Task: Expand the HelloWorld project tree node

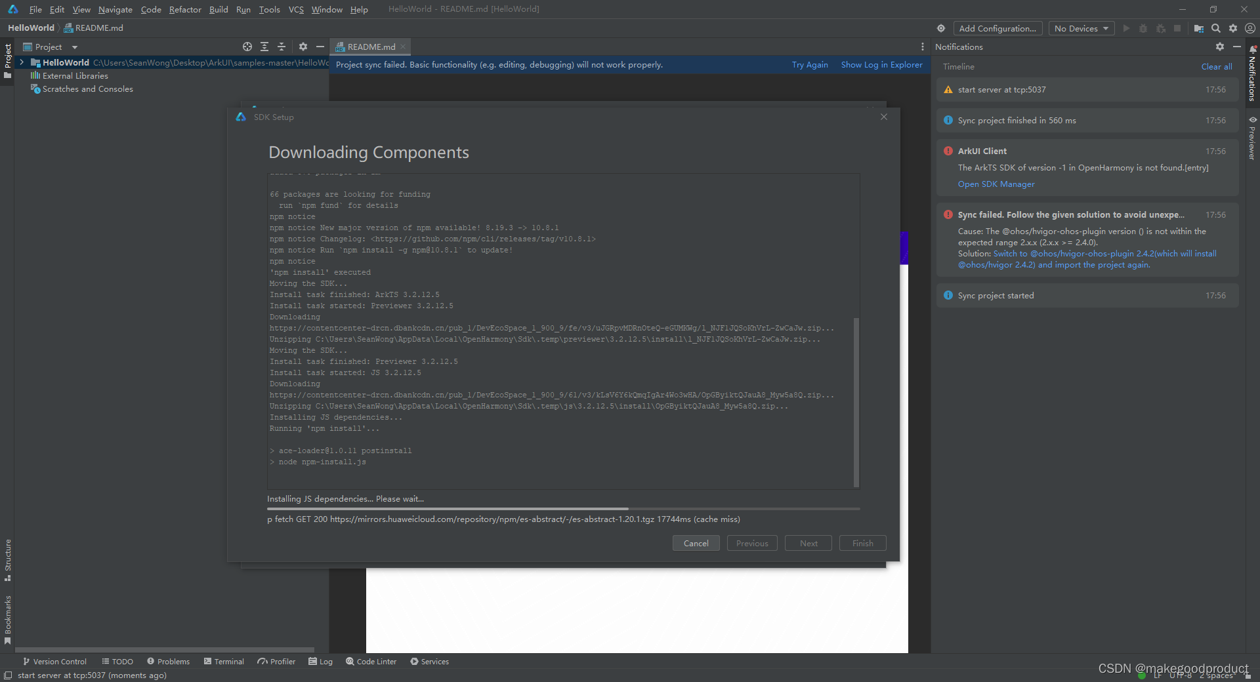Action: [22, 62]
